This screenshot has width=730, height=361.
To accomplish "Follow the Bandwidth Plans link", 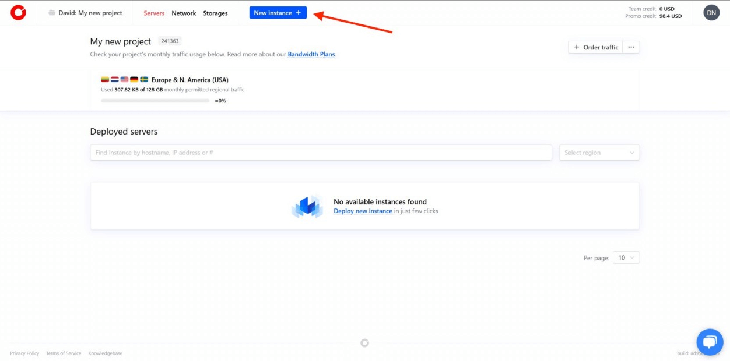I will [311, 54].
